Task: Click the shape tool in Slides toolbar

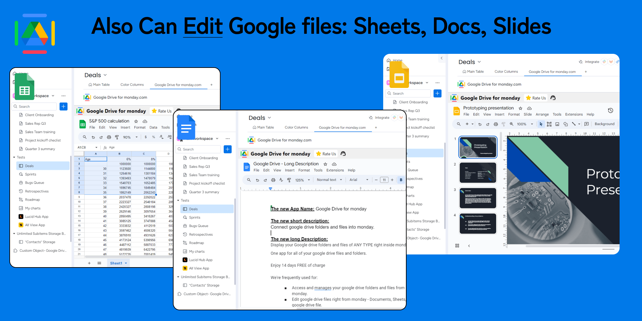Action: [x=565, y=124]
